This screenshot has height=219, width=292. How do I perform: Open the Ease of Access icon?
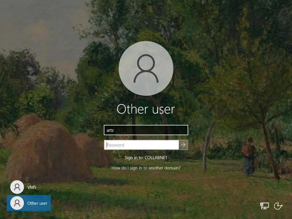pyautogui.click(x=278, y=206)
